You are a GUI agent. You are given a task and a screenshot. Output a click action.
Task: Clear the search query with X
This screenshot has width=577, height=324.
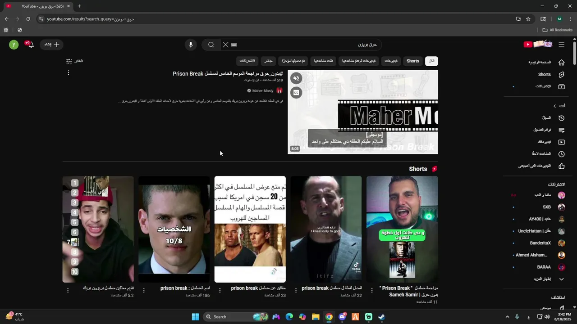[x=226, y=45]
